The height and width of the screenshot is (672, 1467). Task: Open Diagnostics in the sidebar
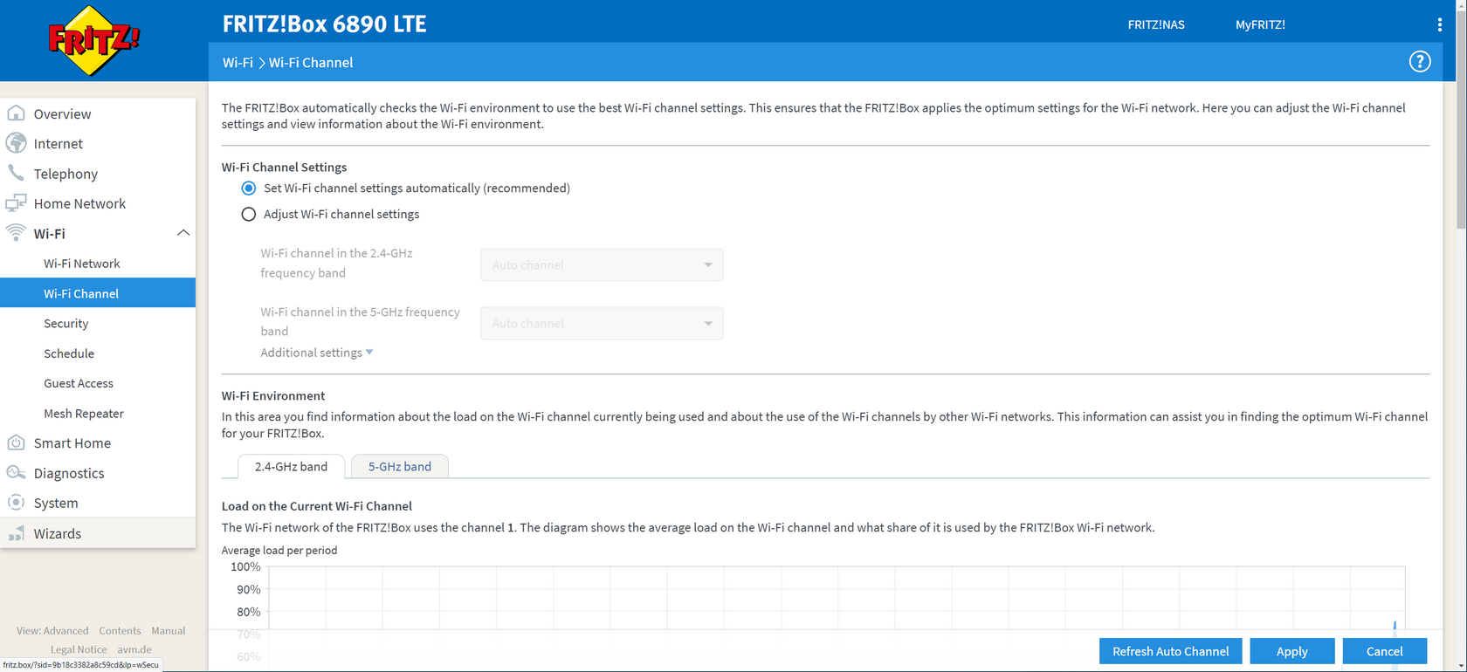tap(69, 473)
